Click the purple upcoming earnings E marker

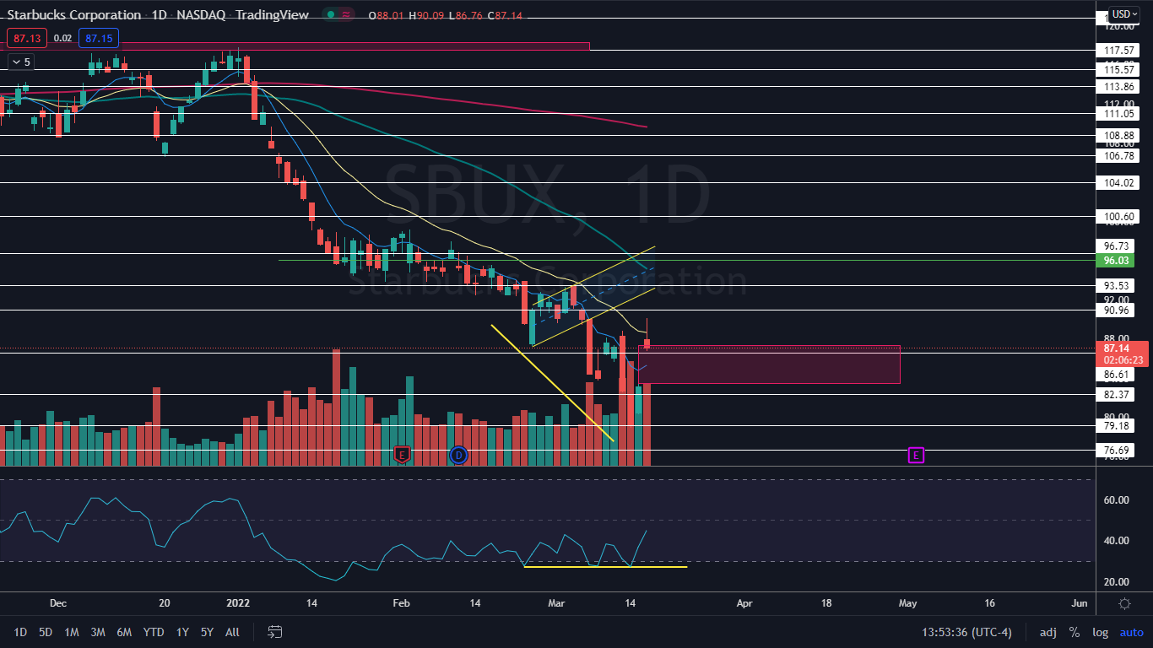917,455
